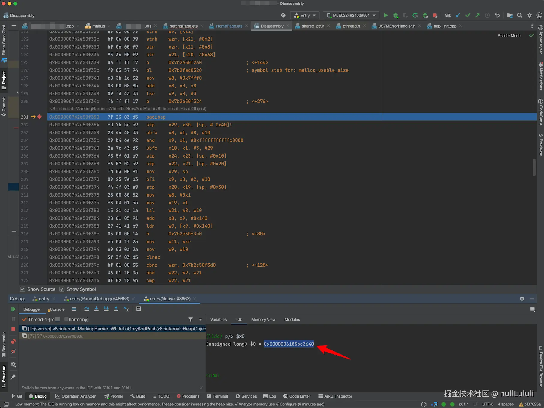Open device selector MJE0224924029501 dropdown
Screen dimensions: 544x408
(x=351, y=15)
